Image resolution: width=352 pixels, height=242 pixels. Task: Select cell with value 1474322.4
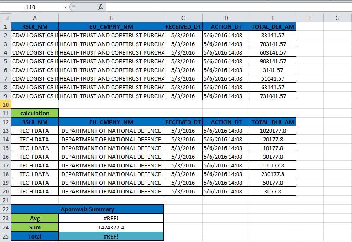pos(111,227)
